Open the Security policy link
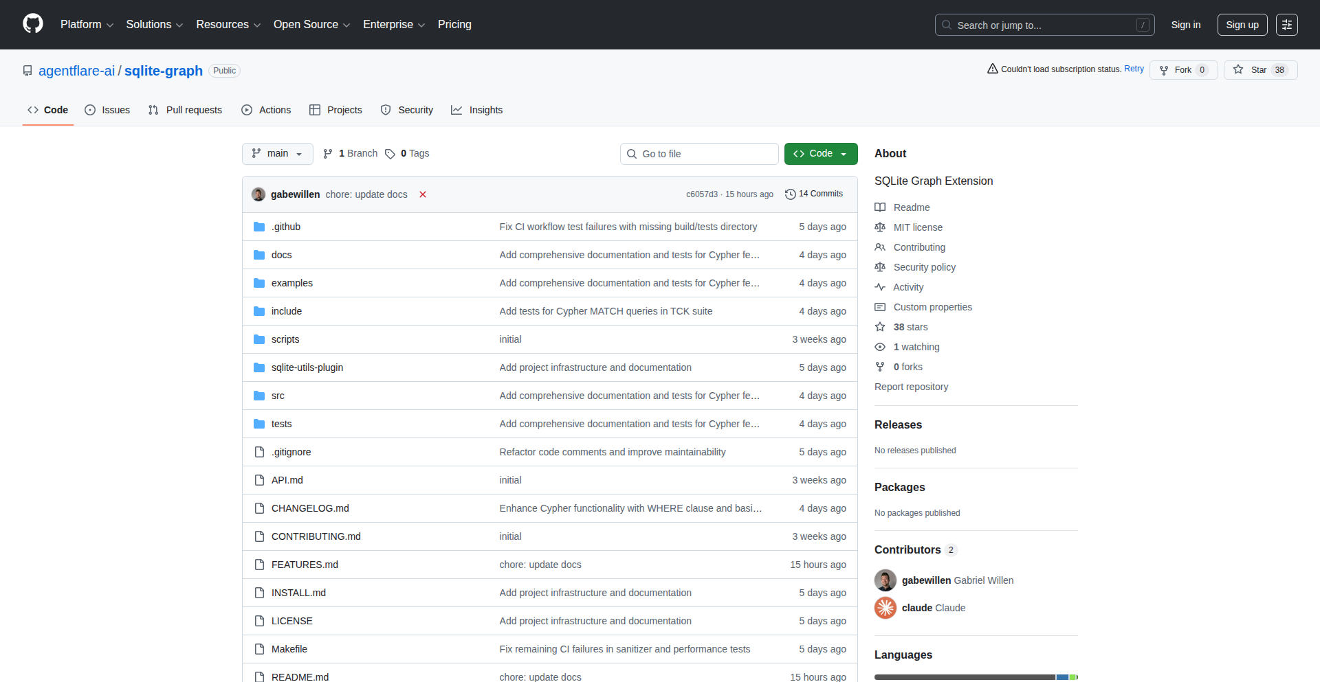The width and height of the screenshot is (1320, 682). coord(925,267)
